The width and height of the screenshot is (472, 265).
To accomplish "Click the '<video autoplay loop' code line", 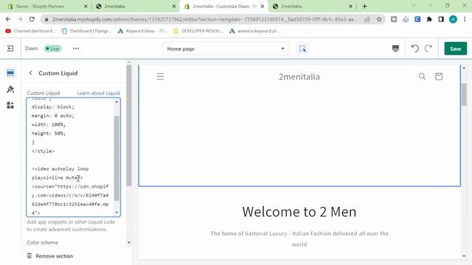I will (60, 169).
